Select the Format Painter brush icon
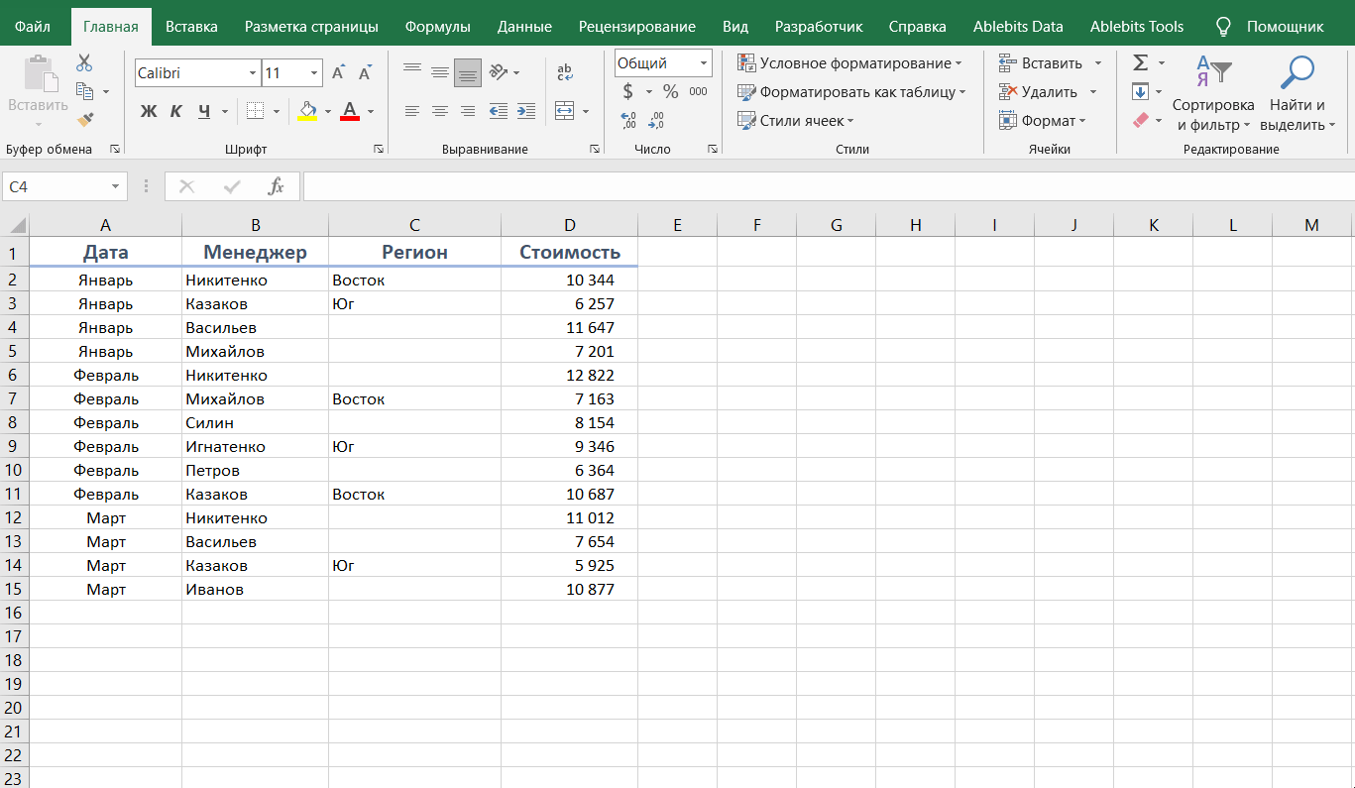This screenshot has height=788, width=1355. pos(84,120)
